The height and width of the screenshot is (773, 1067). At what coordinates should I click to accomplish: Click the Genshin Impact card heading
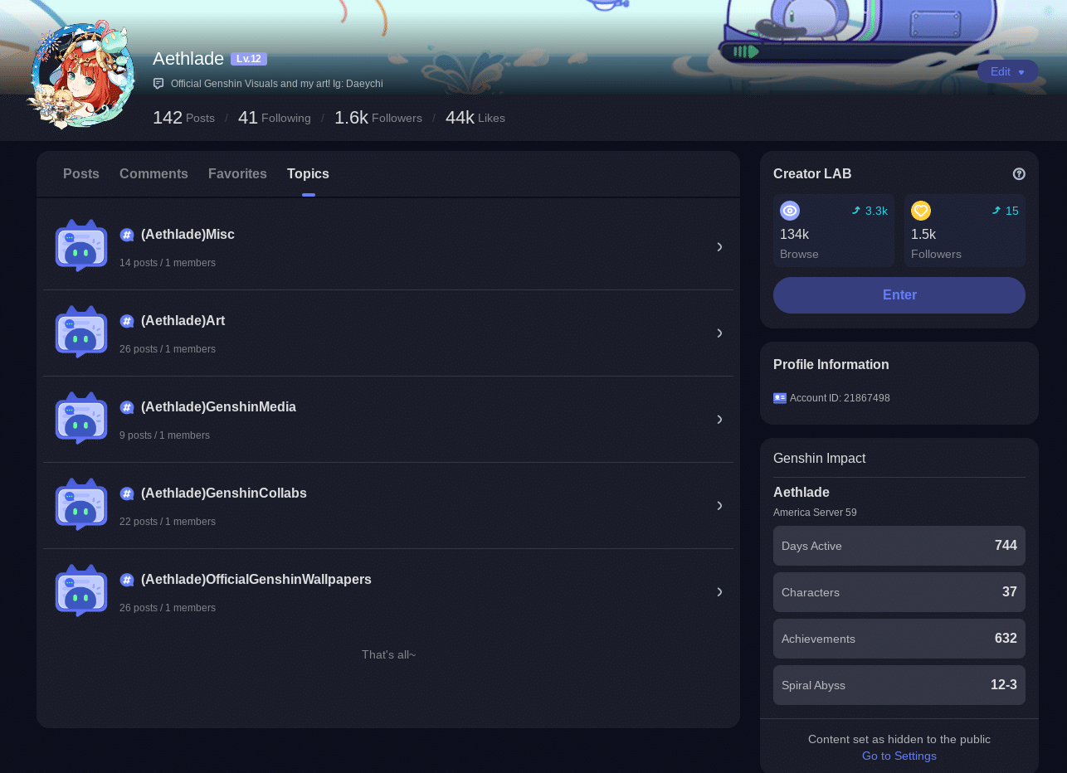819,458
